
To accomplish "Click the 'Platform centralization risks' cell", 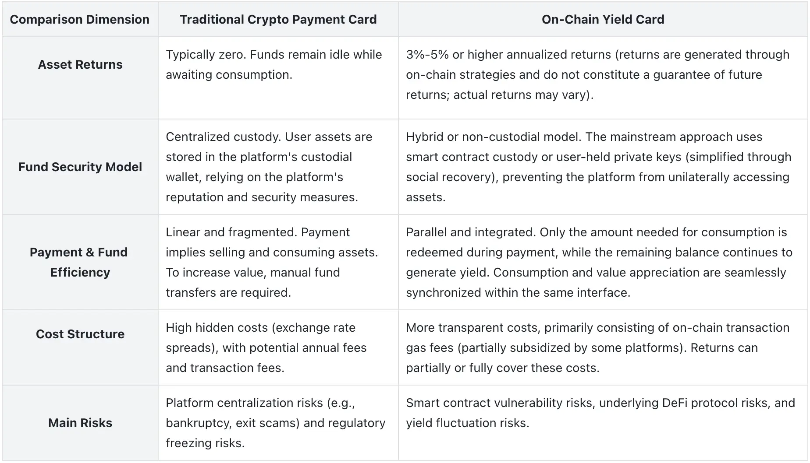I will [275, 423].
